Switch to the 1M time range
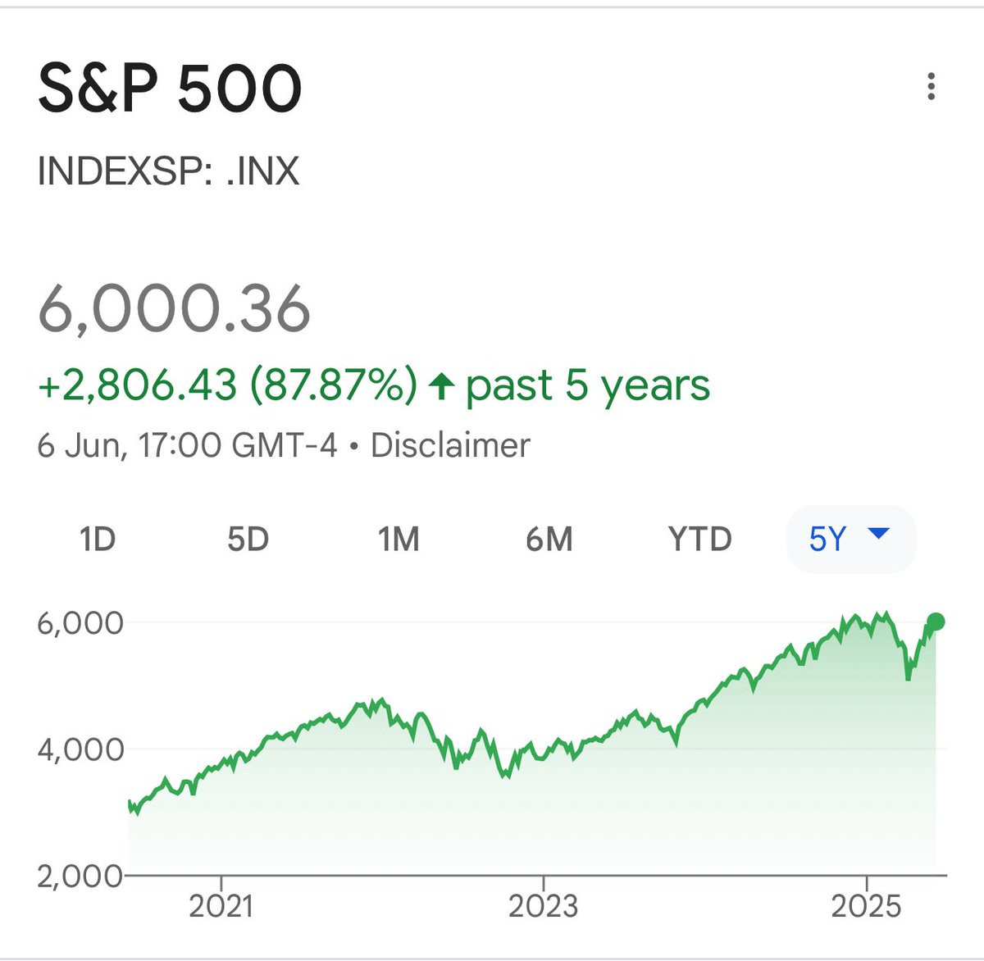This screenshot has height=961, width=984. 399,540
